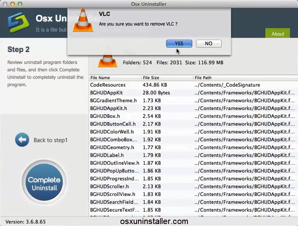This screenshot has height=226, width=298.
Task: Click the Folders: 524 summary text
Action: [137, 63]
